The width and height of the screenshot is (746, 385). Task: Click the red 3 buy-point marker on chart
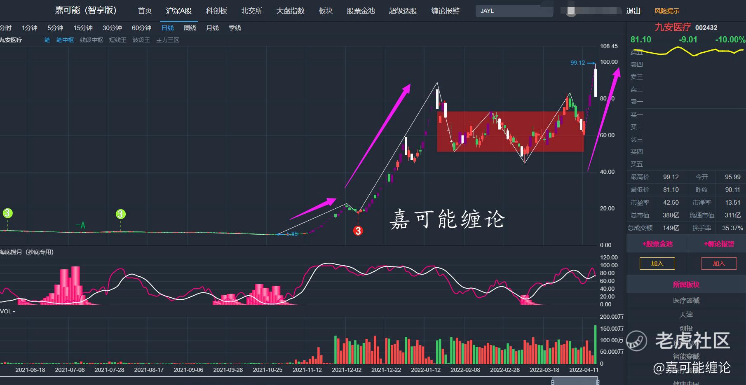(x=358, y=231)
